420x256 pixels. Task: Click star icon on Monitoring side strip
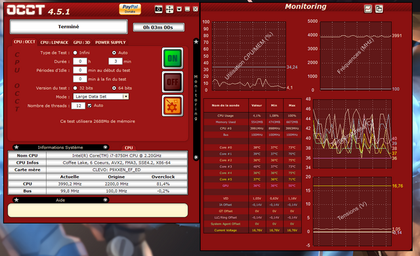coord(196,42)
